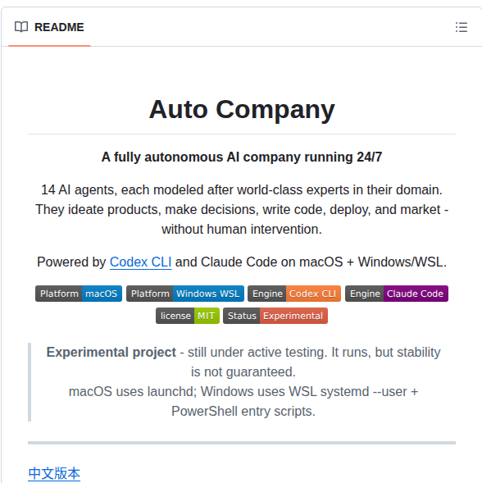Click the Auto Company heading
The image size is (482, 483).
coord(242,109)
